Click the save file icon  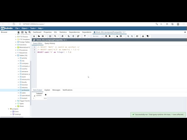[43, 36]
